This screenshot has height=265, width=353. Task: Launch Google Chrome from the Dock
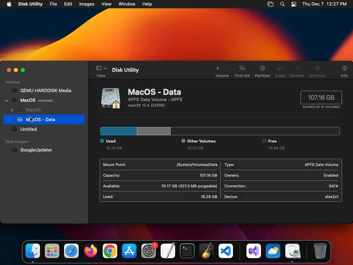(110, 251)
